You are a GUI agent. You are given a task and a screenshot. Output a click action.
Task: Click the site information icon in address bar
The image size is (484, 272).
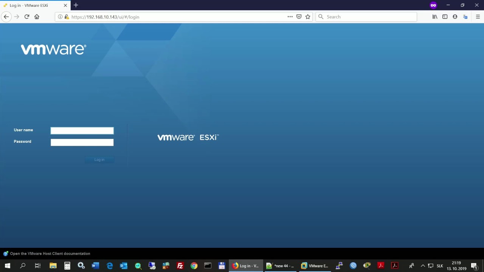pos(60,17)
